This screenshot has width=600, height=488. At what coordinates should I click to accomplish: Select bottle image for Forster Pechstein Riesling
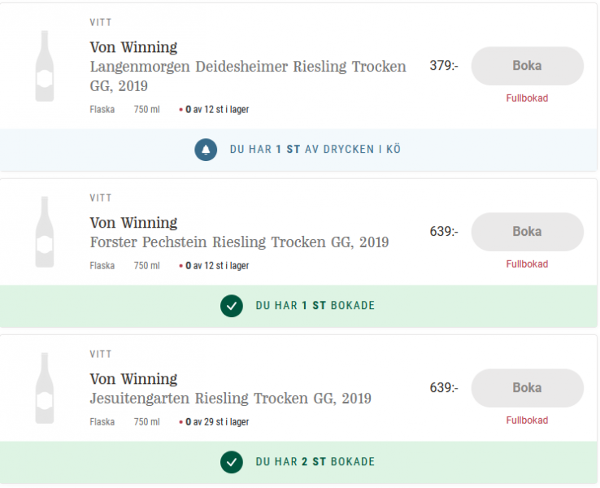click(x=45, y=232)
